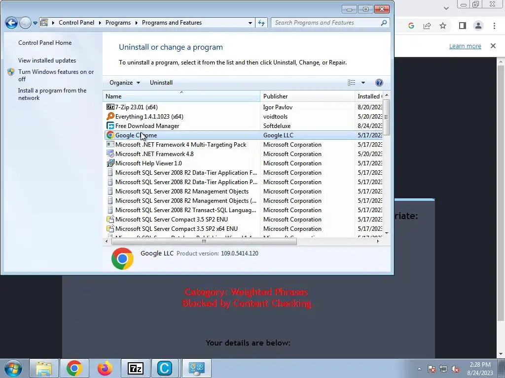
Task: Click the Microsoft Help Viewer 1.0 icon
Action: [110, 163]
